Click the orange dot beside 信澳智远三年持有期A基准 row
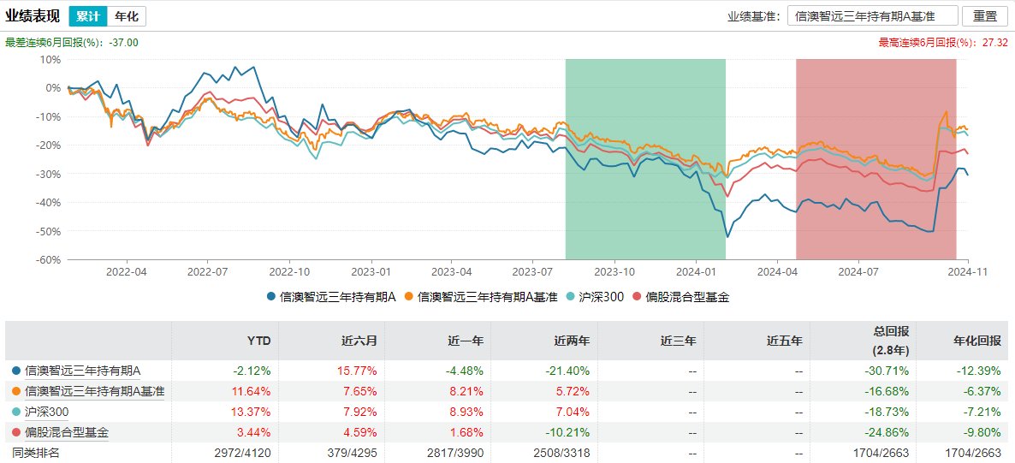 pos(16,391)
